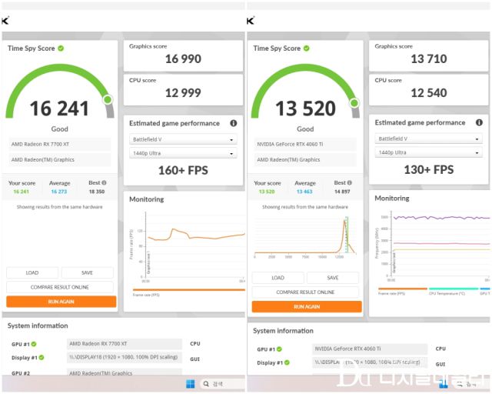The width and height of the screenshot is (492, 394).
Task: Click taskbar search magnifier icon
Action: (206, 383)
